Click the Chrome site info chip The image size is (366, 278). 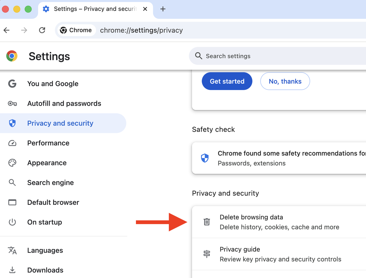click(76, 30)
